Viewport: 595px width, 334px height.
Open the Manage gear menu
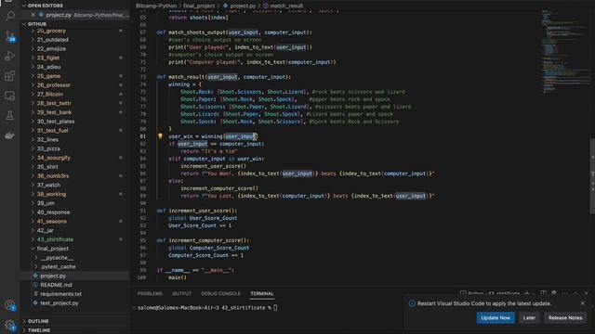pos(10,325)
